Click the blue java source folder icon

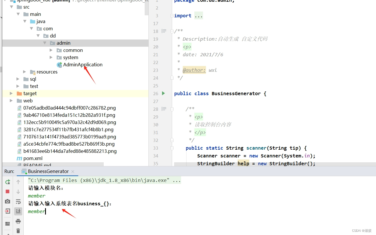pyautogui.click(x=33, y=21)
